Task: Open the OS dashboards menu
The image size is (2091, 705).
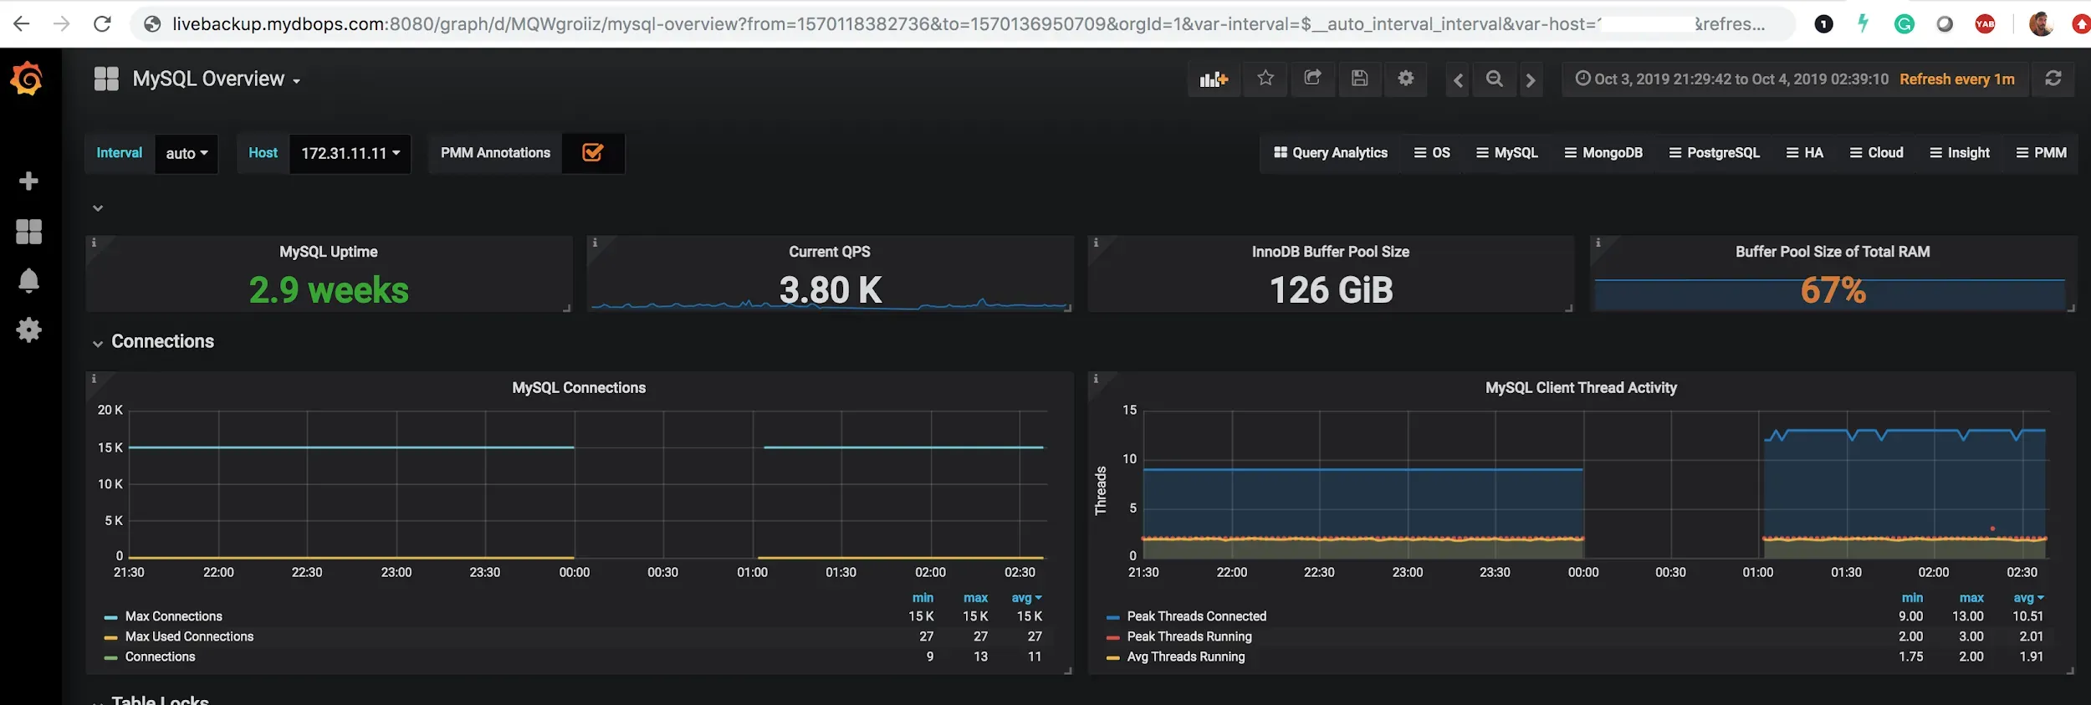Action: tap(1432, 152)
